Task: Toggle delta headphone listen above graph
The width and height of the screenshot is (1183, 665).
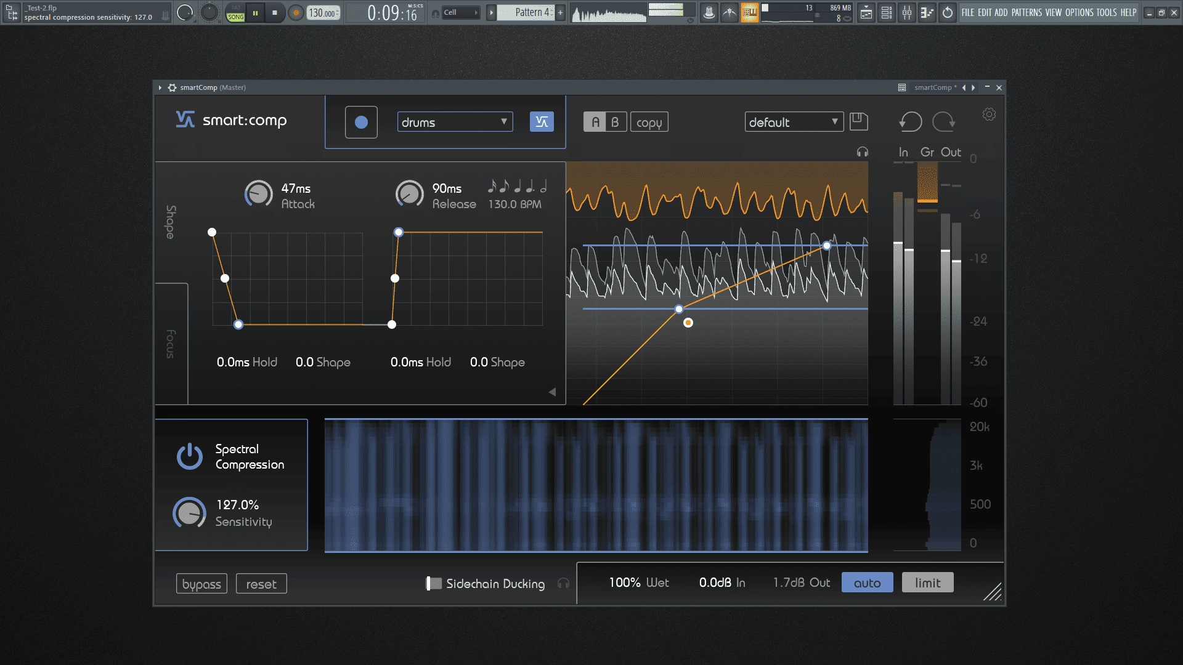Action: click(862, 152)
